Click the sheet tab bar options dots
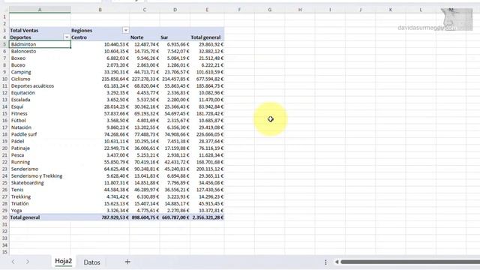The image size is (480, 270). tap(325, 262)
